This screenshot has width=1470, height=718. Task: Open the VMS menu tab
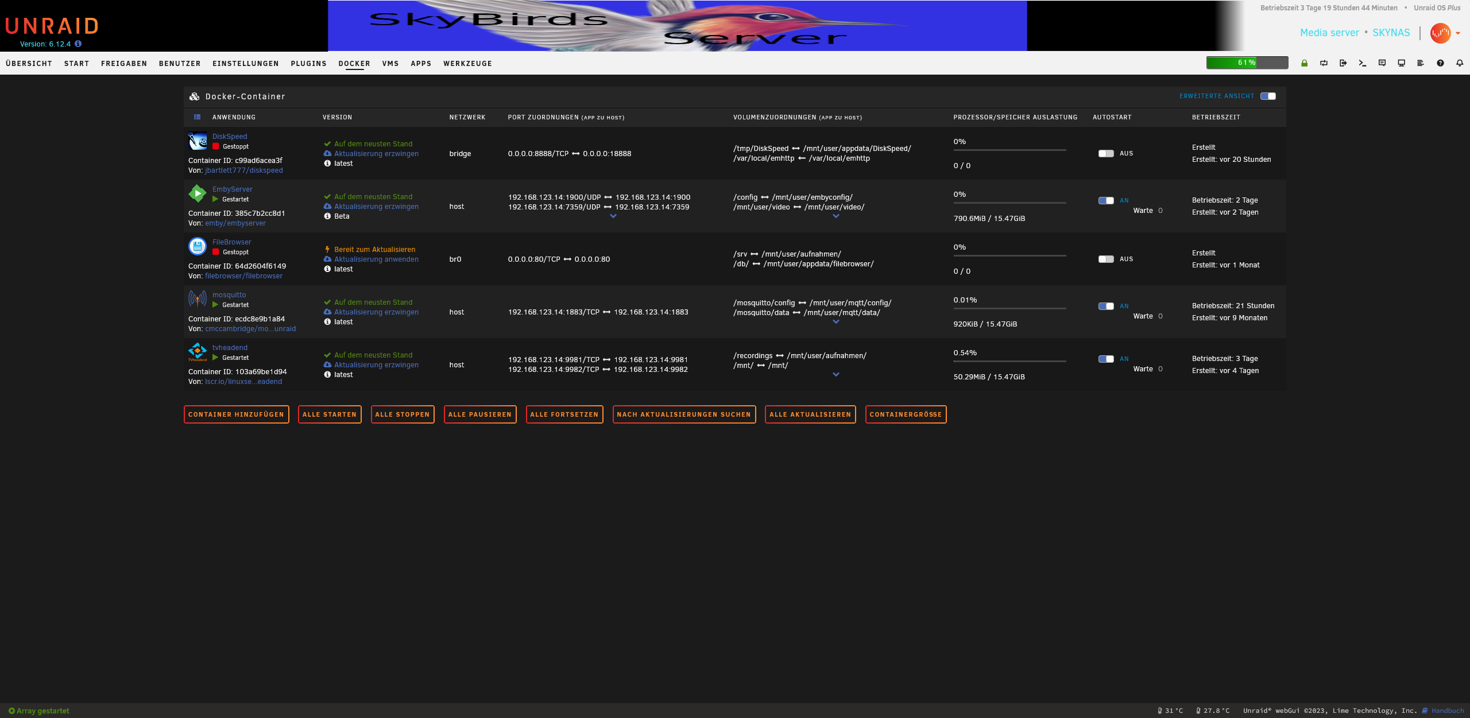point(390,64)
